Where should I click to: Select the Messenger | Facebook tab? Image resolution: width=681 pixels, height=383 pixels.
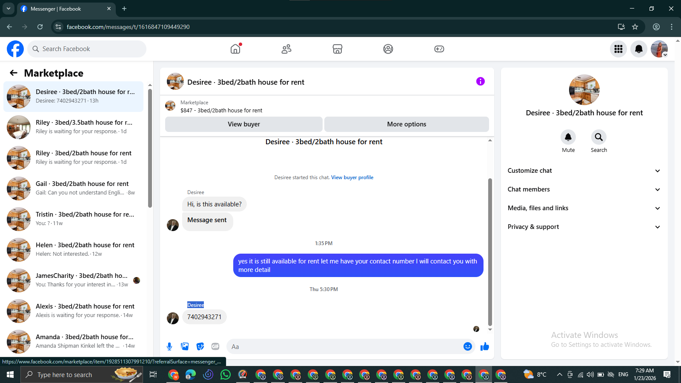pyautogui.click(x=66, y=9)
